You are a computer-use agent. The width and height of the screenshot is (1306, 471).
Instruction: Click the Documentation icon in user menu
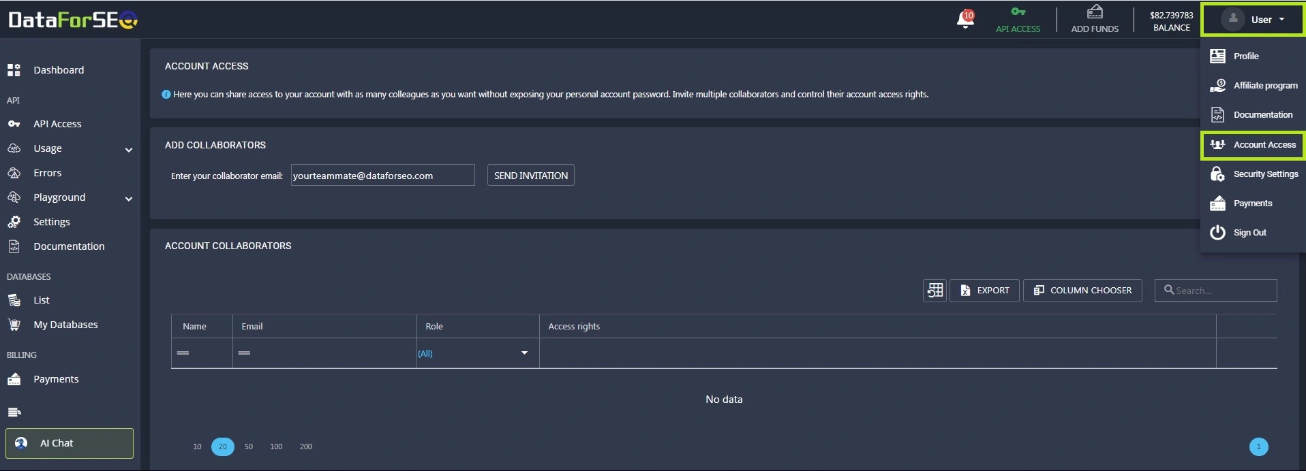[x=1217, y=114]
